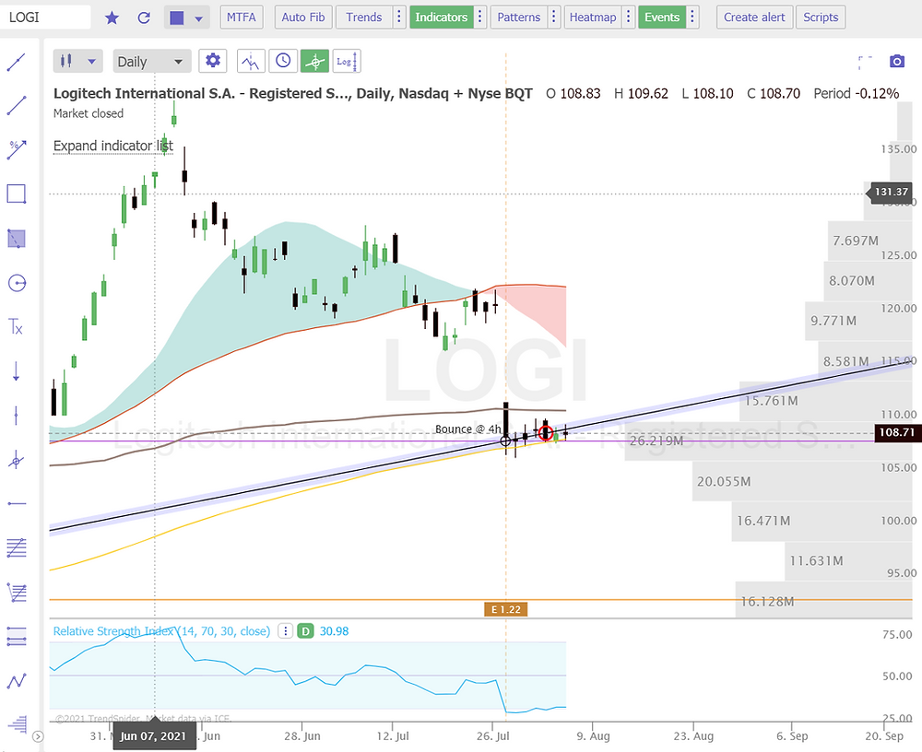
Task: Click the red circled candle marker
Action: tap(546, 433)
